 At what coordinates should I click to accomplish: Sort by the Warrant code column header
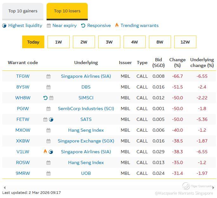[23, 63]
